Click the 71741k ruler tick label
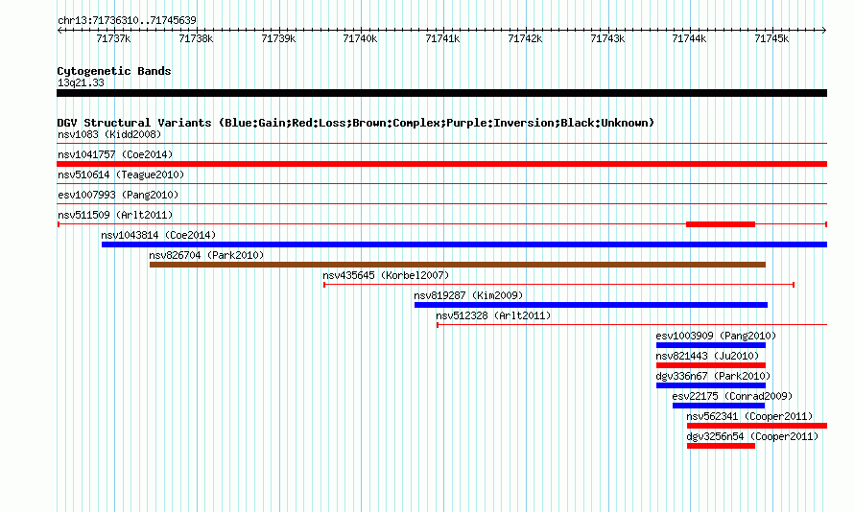854x512 pixels. coord(442,38)
